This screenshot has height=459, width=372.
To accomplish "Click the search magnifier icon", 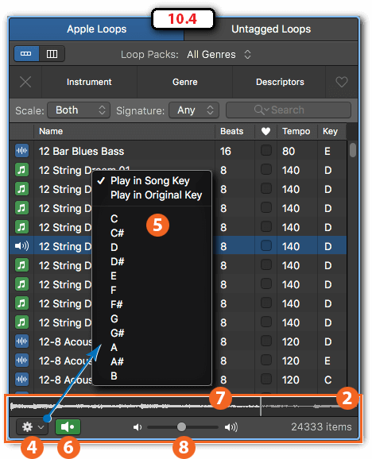I will [258, 110].
